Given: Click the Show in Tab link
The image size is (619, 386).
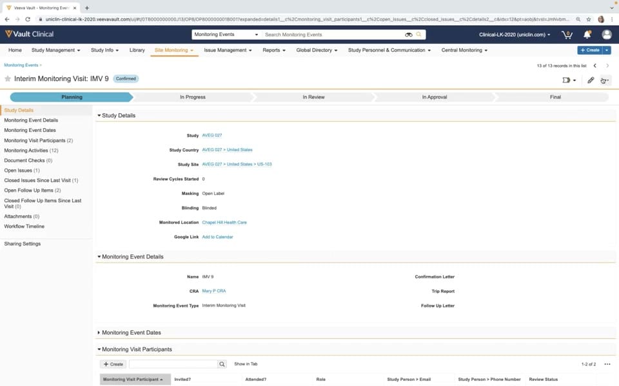Looking at the screenshot, I should coord(246,364).
